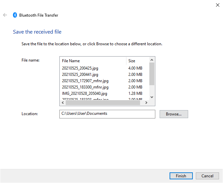Select file 20210525_200425.jpg
This screenshot has height=183, width=223.
(x=80, y=68)
